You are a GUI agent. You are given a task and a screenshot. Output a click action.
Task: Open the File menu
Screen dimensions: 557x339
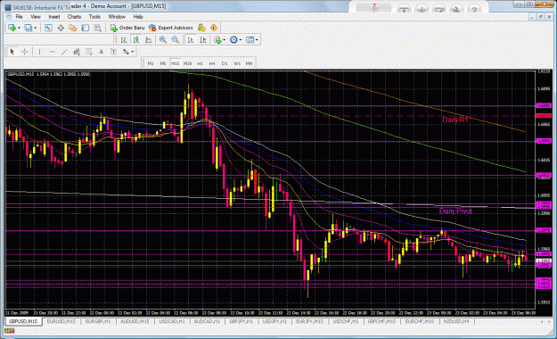coord(19,17)
